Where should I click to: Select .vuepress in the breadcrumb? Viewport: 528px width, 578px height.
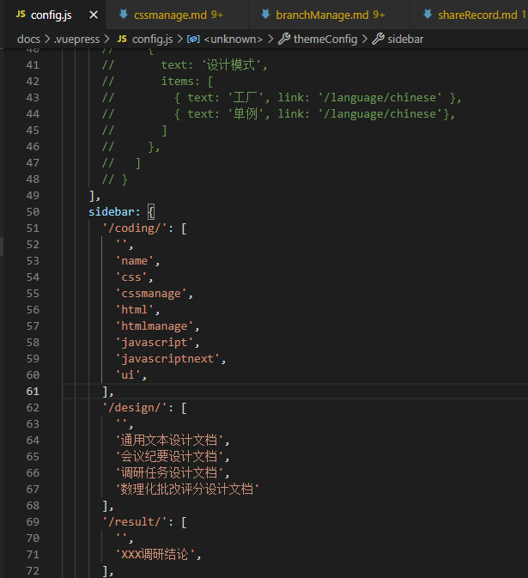pyautogui.click(x=76, y=39)
